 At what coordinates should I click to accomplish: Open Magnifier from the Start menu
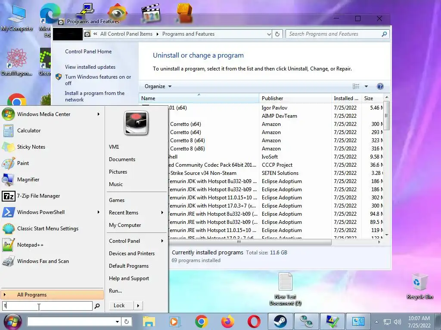tap(51, 179)
